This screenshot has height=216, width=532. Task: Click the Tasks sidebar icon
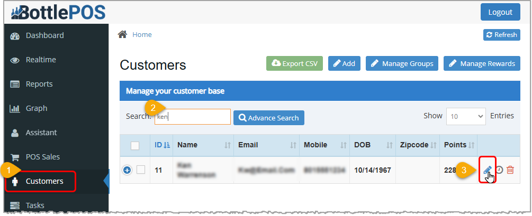(15, 205)
